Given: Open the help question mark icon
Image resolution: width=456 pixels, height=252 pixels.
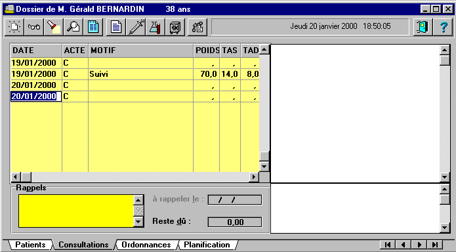Looking at the screenshot, I should [x=443, y=27].
